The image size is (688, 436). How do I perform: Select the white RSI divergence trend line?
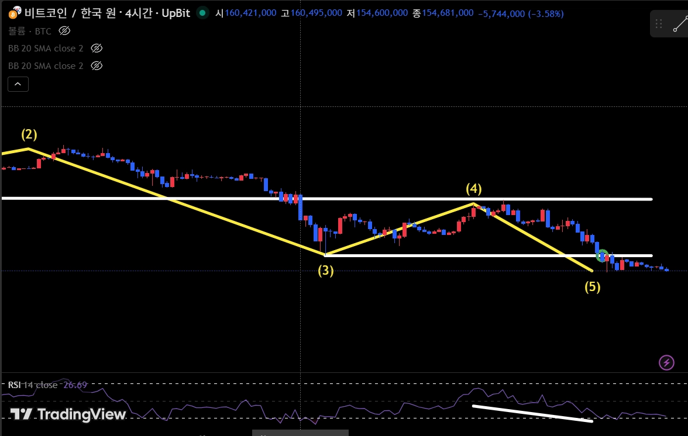coord(532,414)
